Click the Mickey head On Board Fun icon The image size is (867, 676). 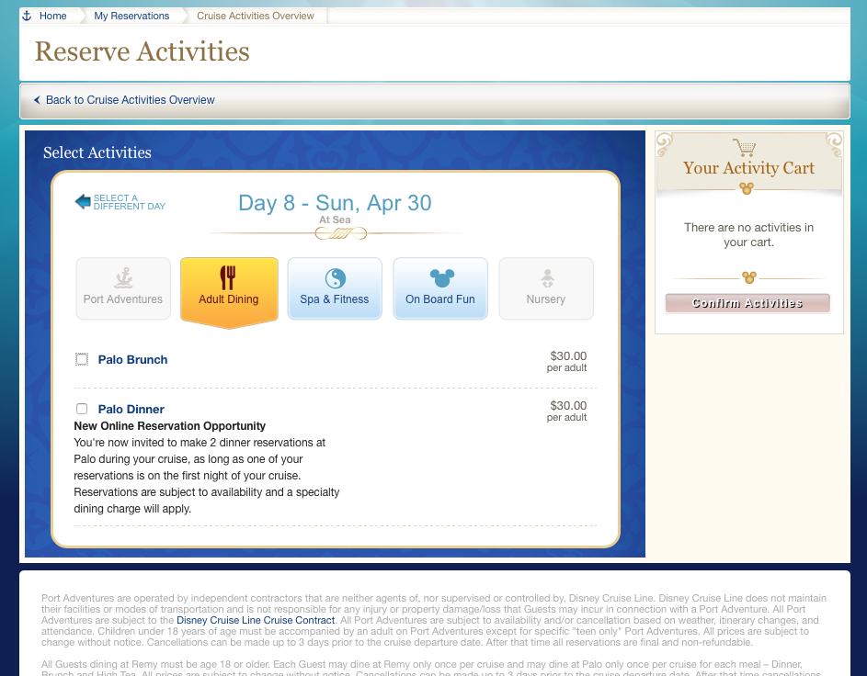441,277
